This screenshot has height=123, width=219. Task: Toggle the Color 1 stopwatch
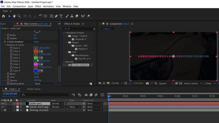click(x=11, y=51)
